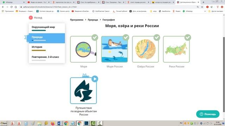The height and width of the screenshot is (126, 225).
Task: Open the Озёра России lesson card
Action: coord(145,49)
